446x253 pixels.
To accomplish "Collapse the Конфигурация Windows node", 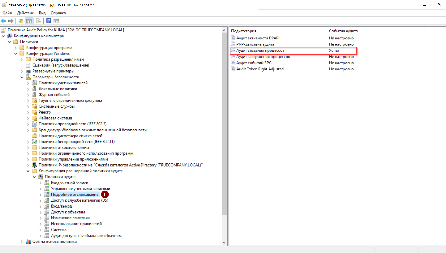I will 16,54.
